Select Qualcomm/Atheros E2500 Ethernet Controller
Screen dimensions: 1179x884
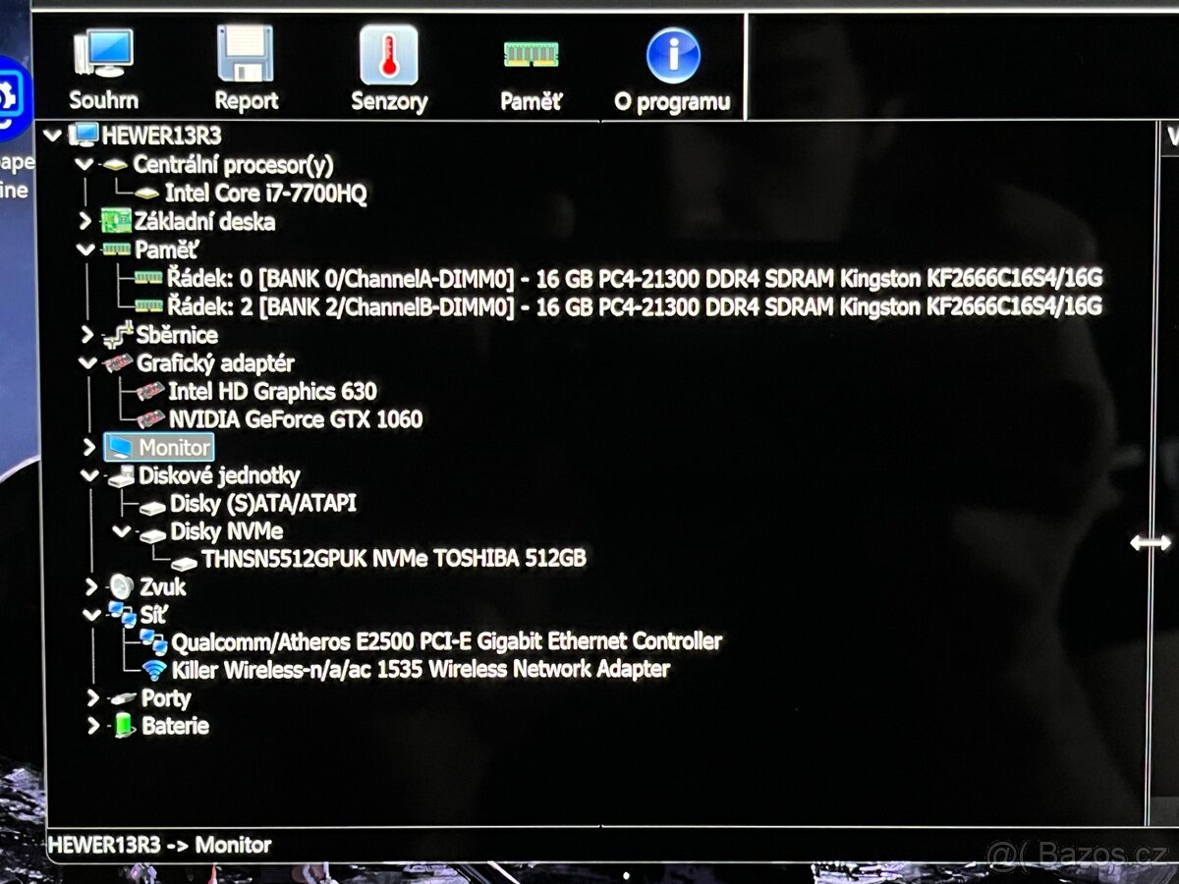point(446,642)
